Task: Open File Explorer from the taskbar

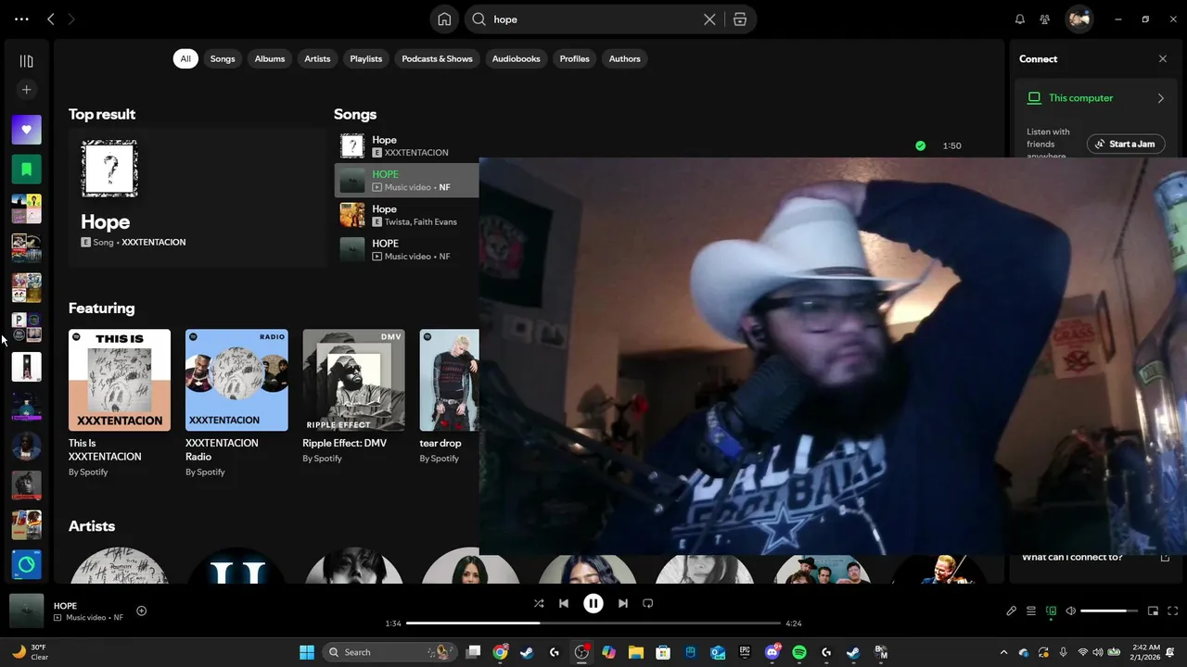Action: pos(636,652)
